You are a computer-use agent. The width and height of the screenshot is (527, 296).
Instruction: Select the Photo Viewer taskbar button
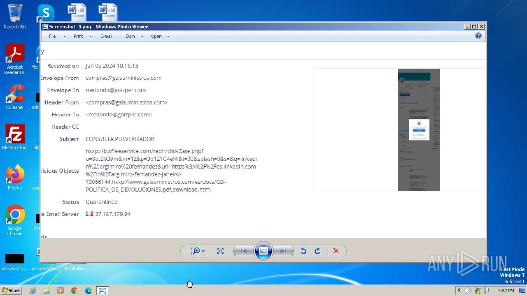(x=102, y=291)
